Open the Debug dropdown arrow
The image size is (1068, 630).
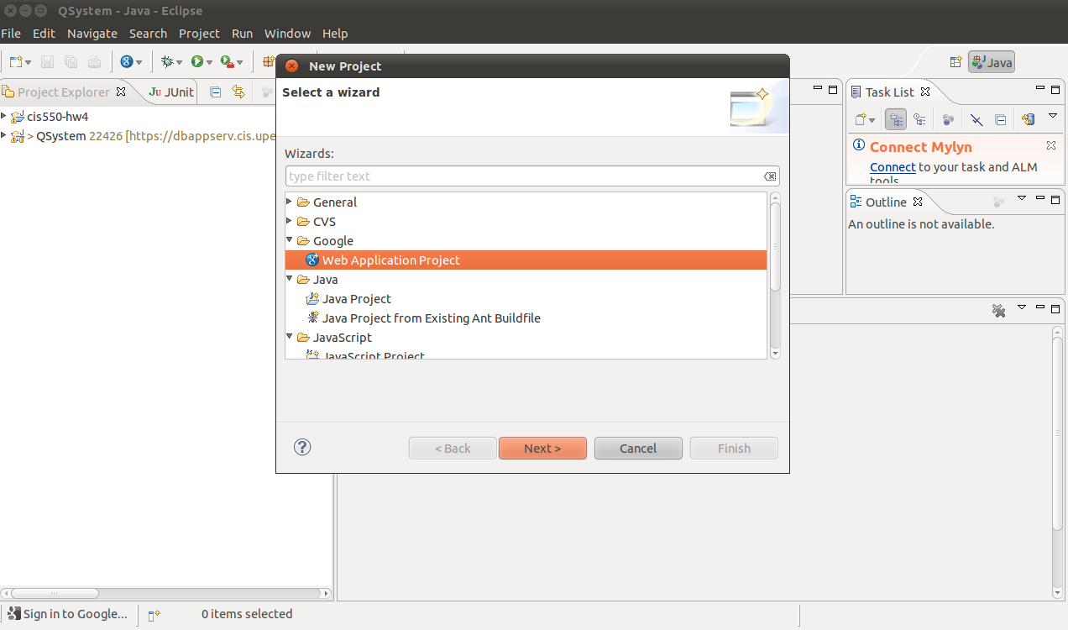(180, 62)
